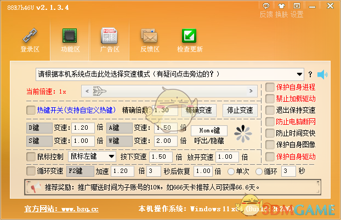Open the 设置 settings icon
341x220 pixels.
[x=297, y=6]
